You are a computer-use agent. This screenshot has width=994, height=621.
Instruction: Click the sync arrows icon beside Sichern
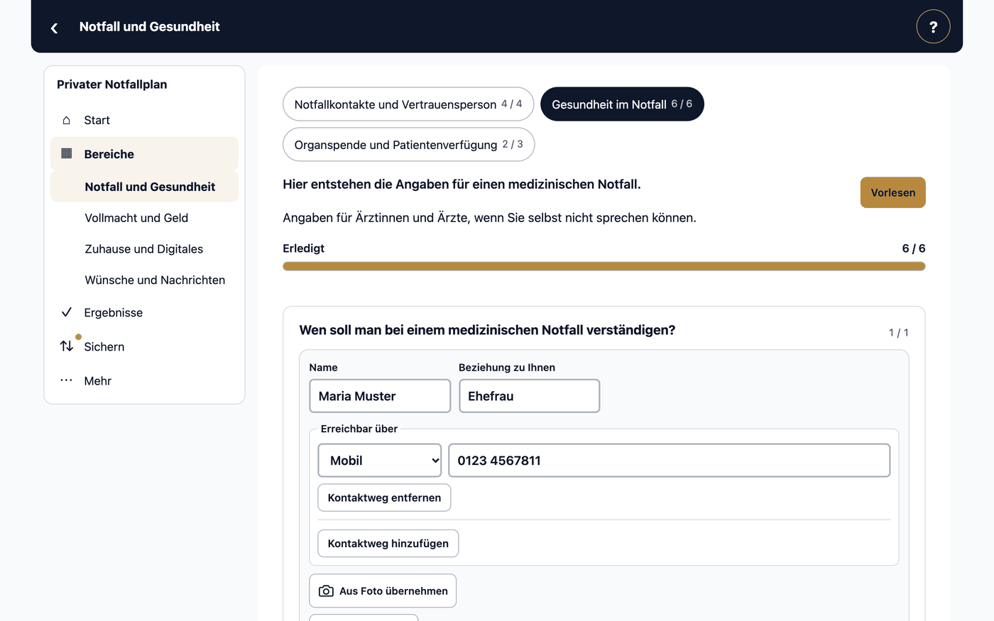tap(67, 346)
